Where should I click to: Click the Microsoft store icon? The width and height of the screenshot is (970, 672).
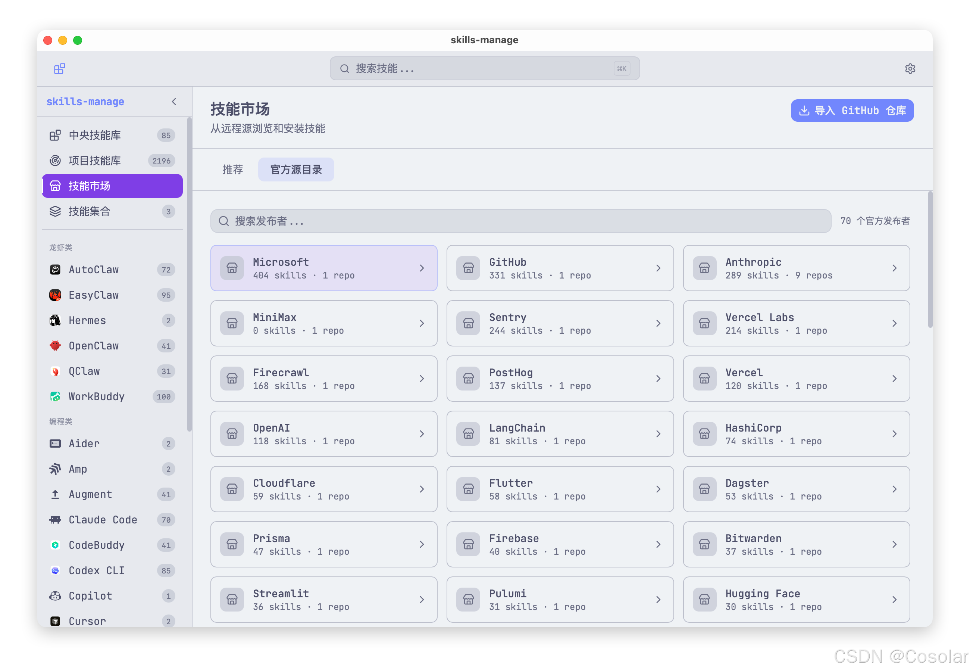pyautogui.click(x=232, y=268)
